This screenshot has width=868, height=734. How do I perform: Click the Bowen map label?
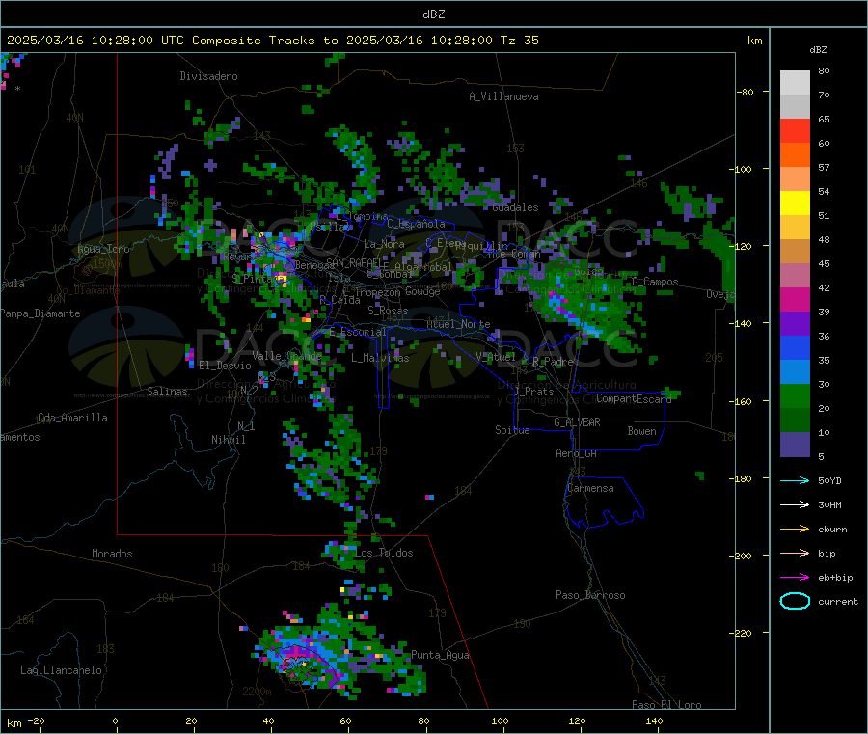[641, 431]
